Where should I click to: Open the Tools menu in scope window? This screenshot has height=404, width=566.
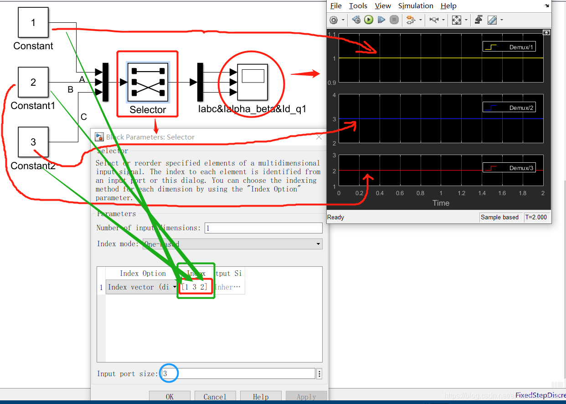coord(358,6)
